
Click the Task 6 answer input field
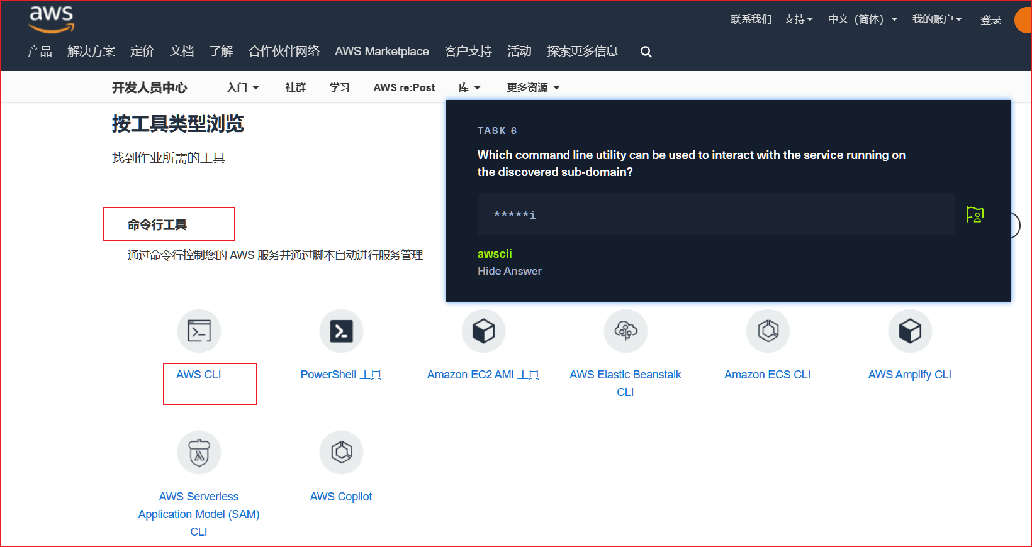click(x=715, y=214)
